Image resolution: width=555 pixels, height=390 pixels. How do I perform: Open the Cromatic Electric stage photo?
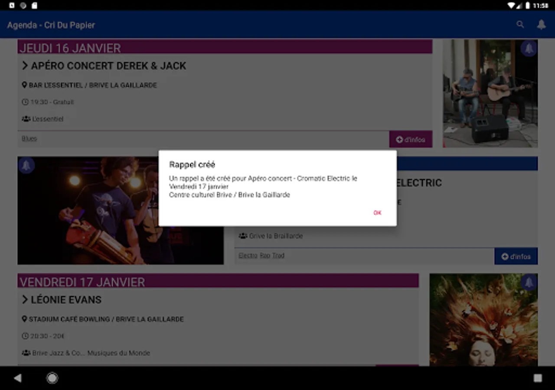tap(121, 211)
